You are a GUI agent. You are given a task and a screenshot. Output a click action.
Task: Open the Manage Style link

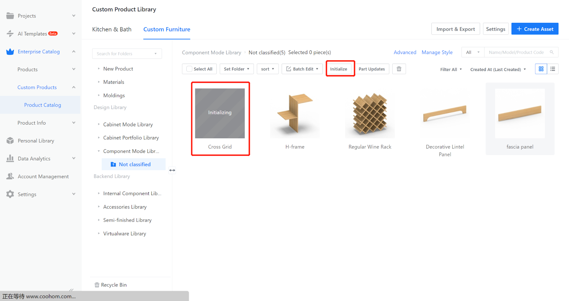tap(437, 52)
